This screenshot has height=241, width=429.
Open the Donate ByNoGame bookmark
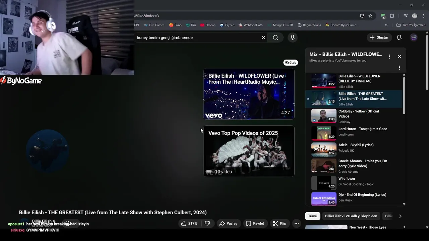342,25
